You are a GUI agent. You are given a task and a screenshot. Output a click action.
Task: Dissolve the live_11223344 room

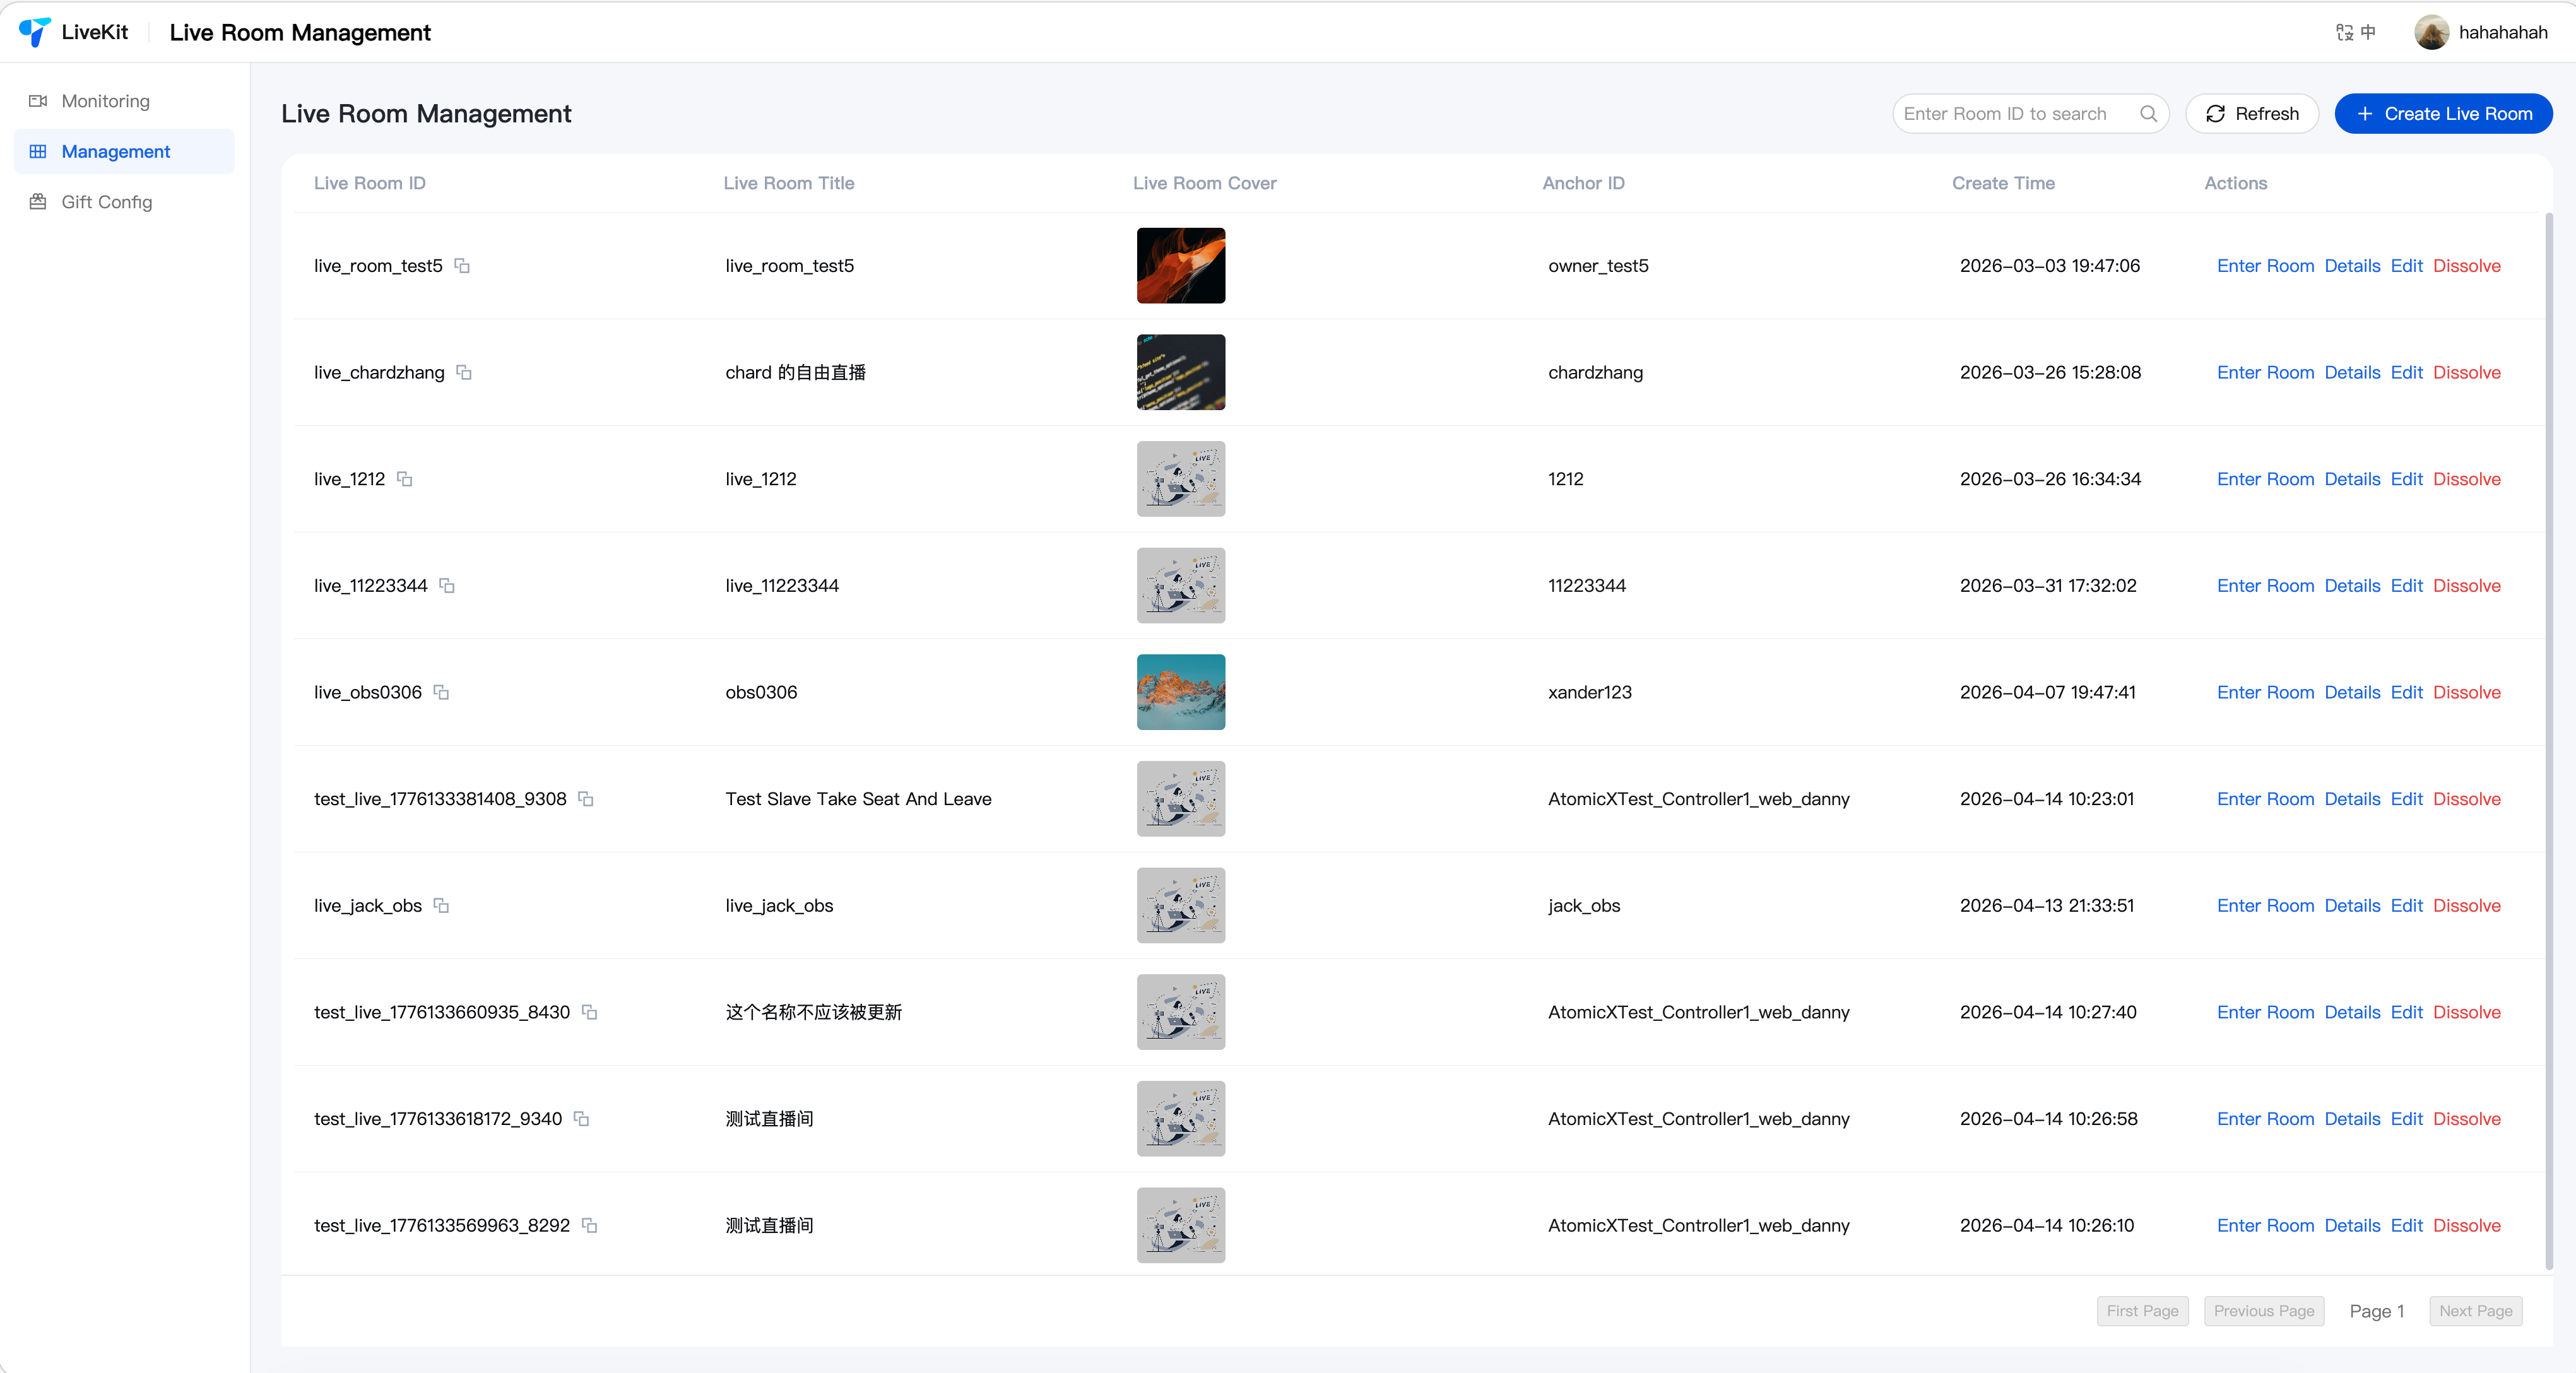(2466, 586)
